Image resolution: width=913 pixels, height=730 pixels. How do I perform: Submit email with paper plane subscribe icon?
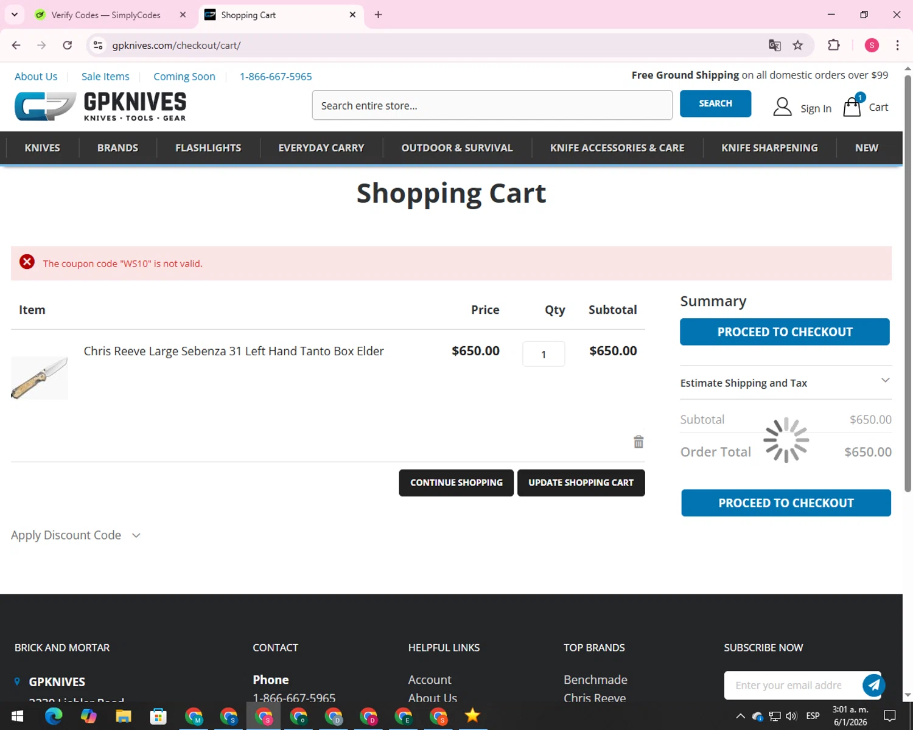pos(873,685)
